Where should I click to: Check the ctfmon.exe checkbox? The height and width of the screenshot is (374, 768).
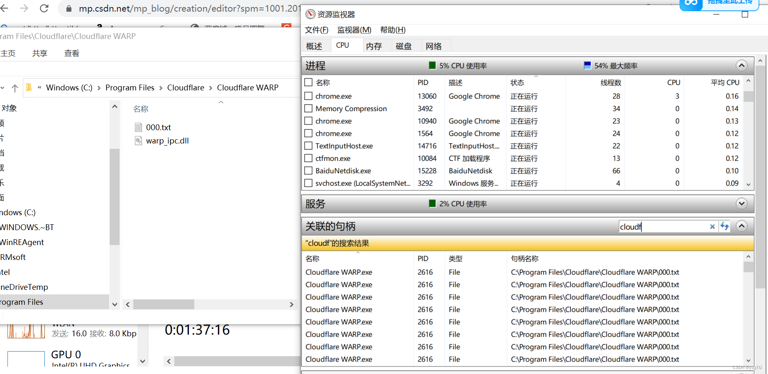tap(308, 158)
